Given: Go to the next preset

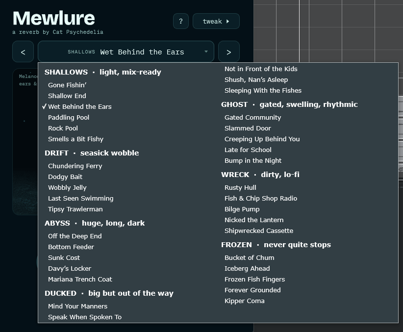Looking at the screenshot, I should [x=229, y=51].
